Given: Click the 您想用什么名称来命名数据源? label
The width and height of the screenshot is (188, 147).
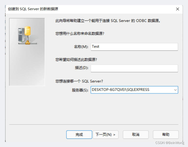Looking at the screenshot, I should [80, 33].
